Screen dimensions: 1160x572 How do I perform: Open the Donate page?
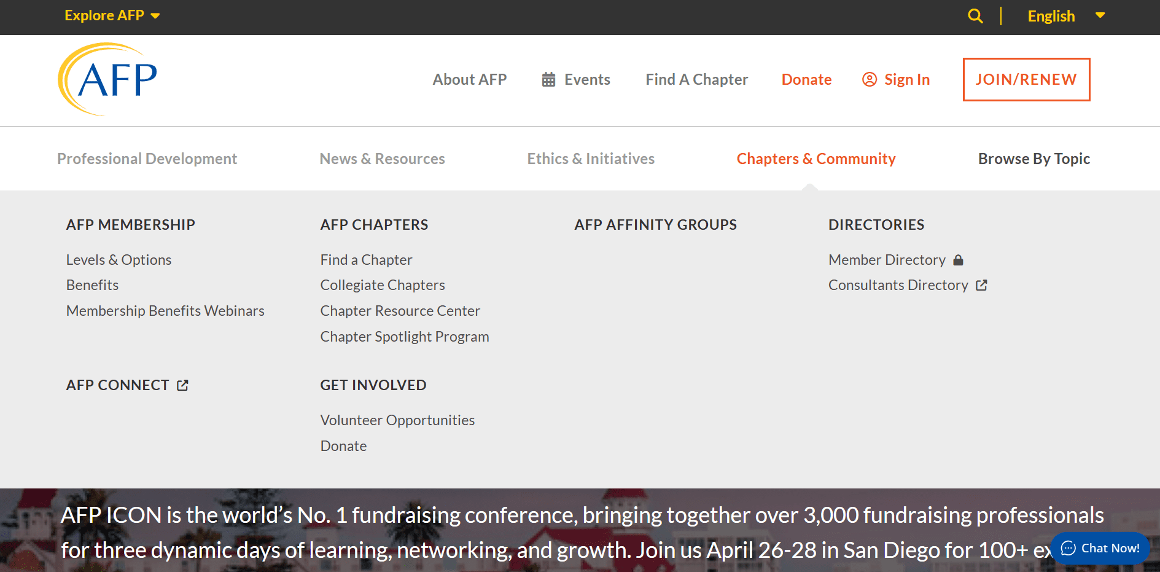806,79
